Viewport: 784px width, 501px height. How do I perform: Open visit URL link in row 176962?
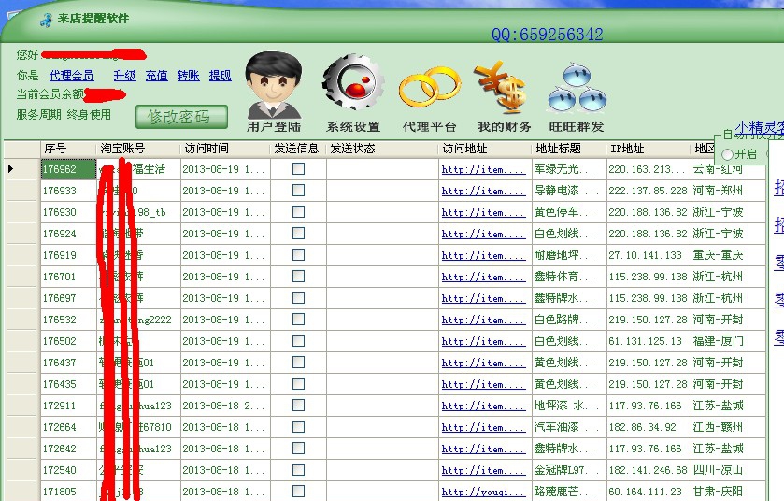click(483, 169)
